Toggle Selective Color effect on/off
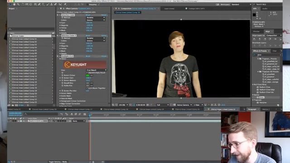 (x=60, y=15)
